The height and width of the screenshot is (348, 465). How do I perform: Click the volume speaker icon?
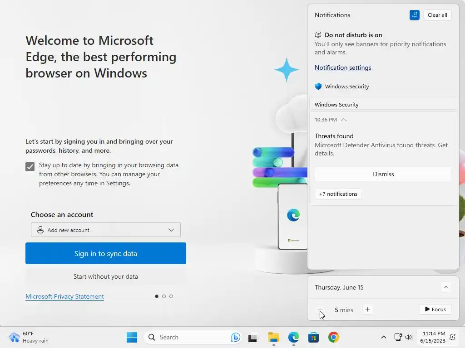pyautogui.click(x=409, y=337)
